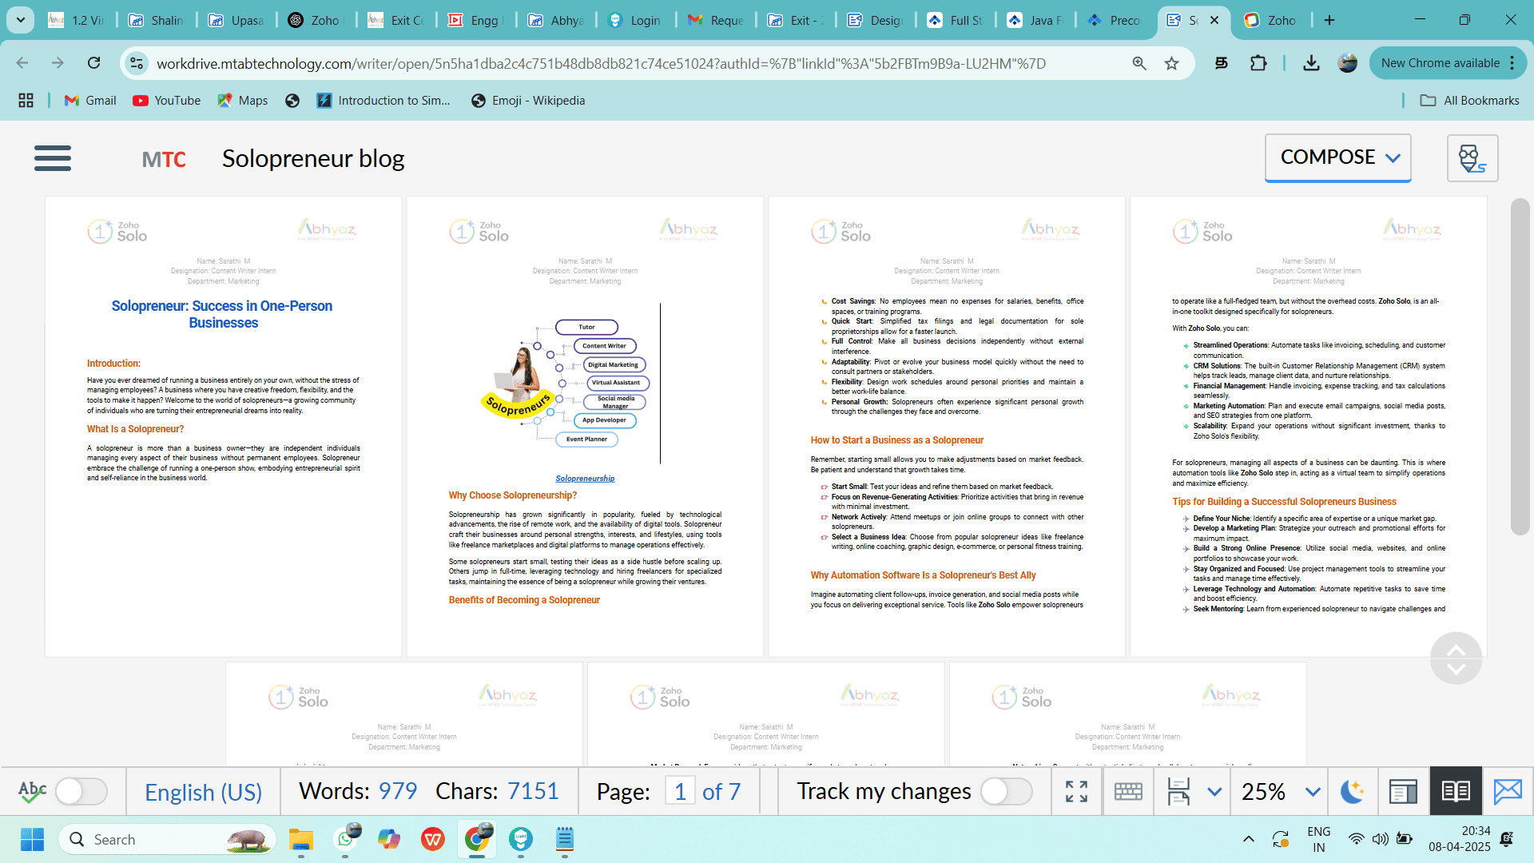Select the reader (book) view icon
The height and width of the screenshot is (863, 1534).
coord(1456,792)
